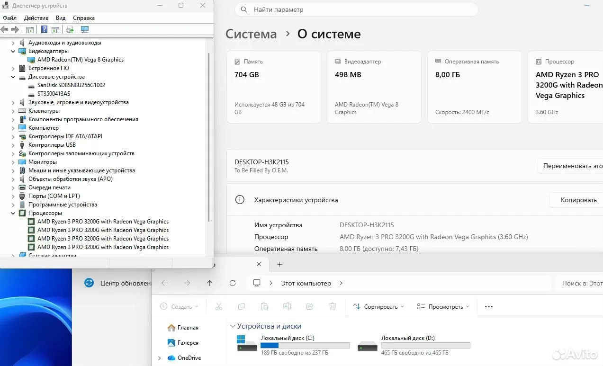This screenshot has width=603, height=366.
Task: Expand Аудиовходы и аудиовыходы node
Action: pyautogui.click(x=13, y=43)
